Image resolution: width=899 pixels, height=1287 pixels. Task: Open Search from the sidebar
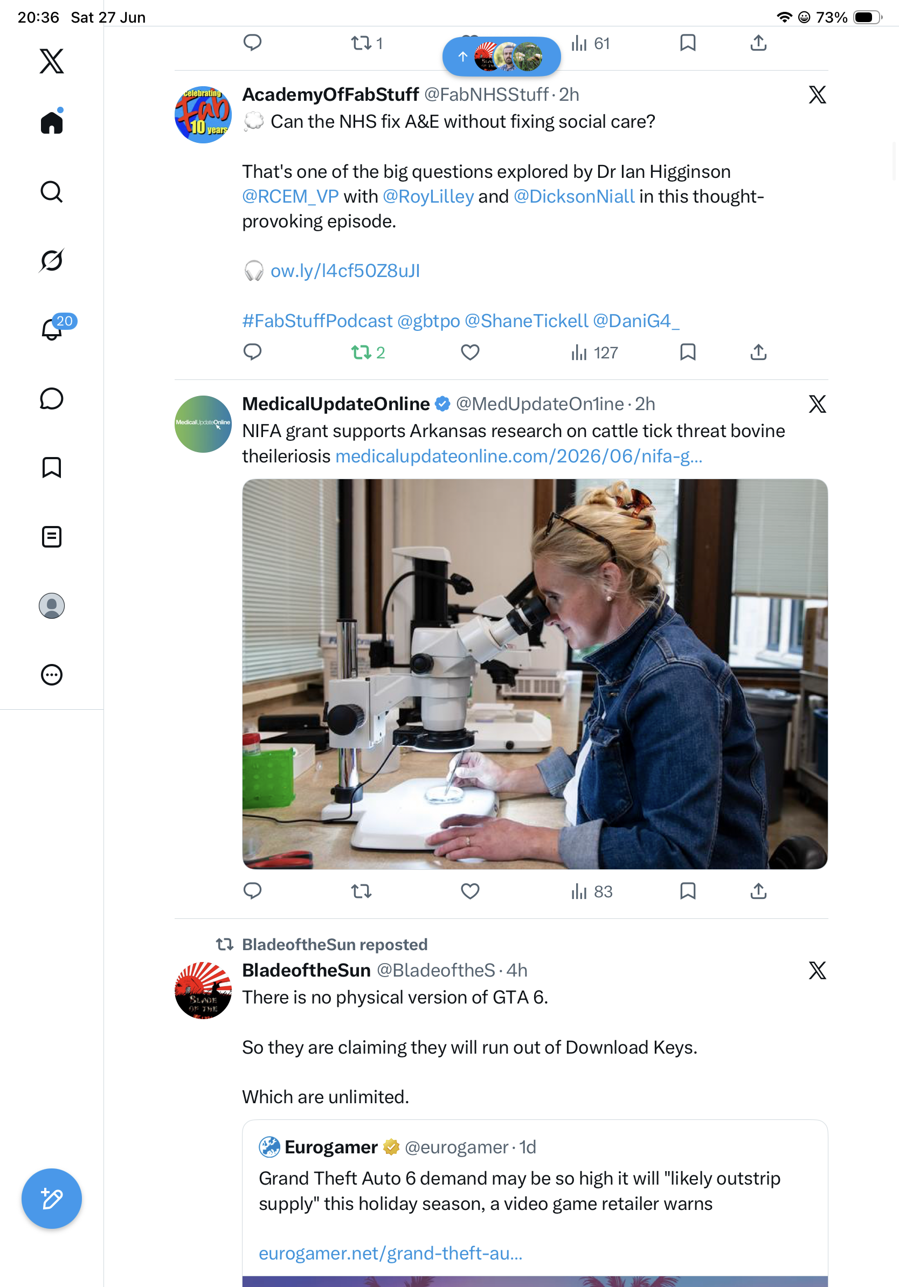click(52, 192)
